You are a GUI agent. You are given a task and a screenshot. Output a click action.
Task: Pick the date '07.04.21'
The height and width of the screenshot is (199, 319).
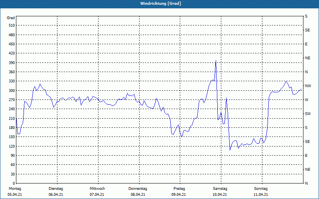tap(97, 195)
